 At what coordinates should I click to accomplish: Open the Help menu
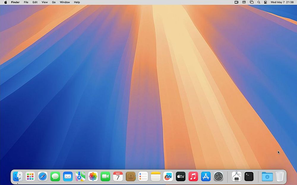click(77, 2)
